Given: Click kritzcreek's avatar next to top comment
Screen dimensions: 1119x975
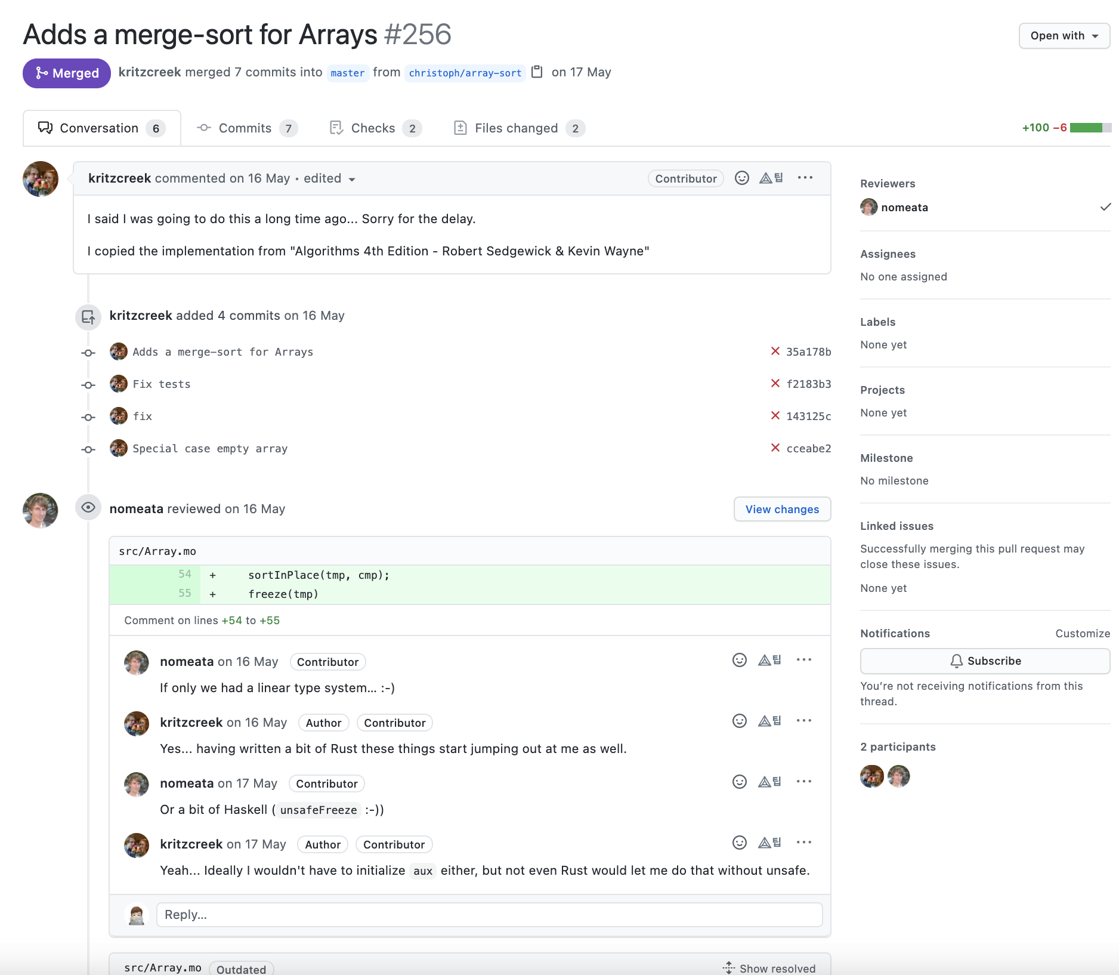Looking at the screenshot, I should point(41,179).
